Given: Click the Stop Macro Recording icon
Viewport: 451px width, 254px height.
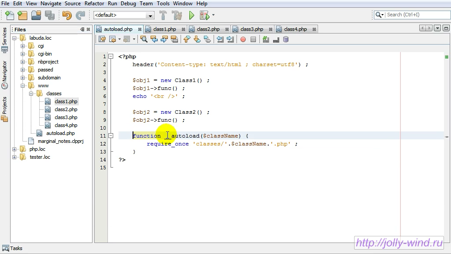Looking at the screenshot, I should click(253, 39).
